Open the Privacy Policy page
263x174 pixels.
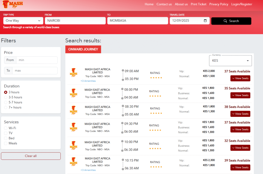219,4
